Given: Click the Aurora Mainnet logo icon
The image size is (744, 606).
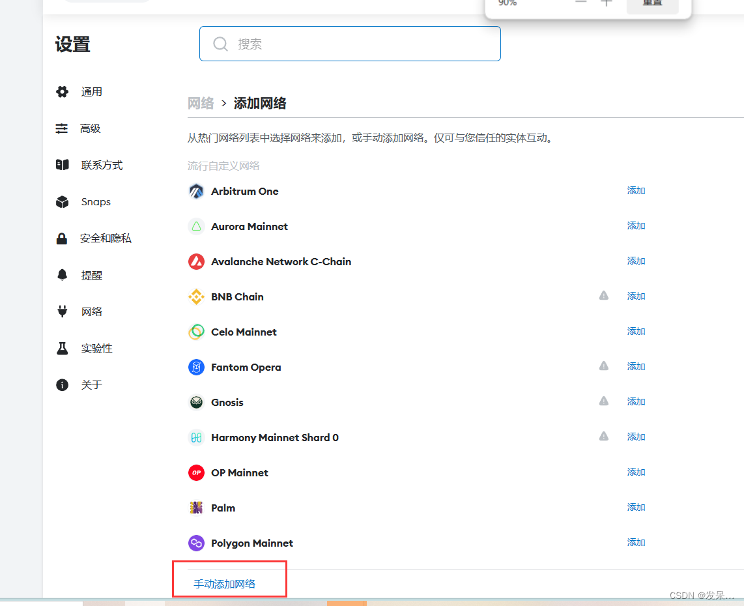Looking at the screenshot, I should (197, 226).
